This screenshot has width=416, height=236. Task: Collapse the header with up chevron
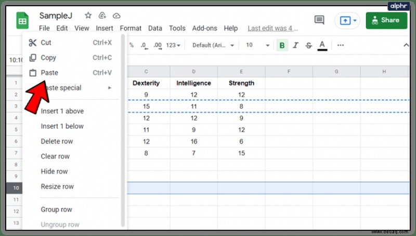click(x=406, y=45)
